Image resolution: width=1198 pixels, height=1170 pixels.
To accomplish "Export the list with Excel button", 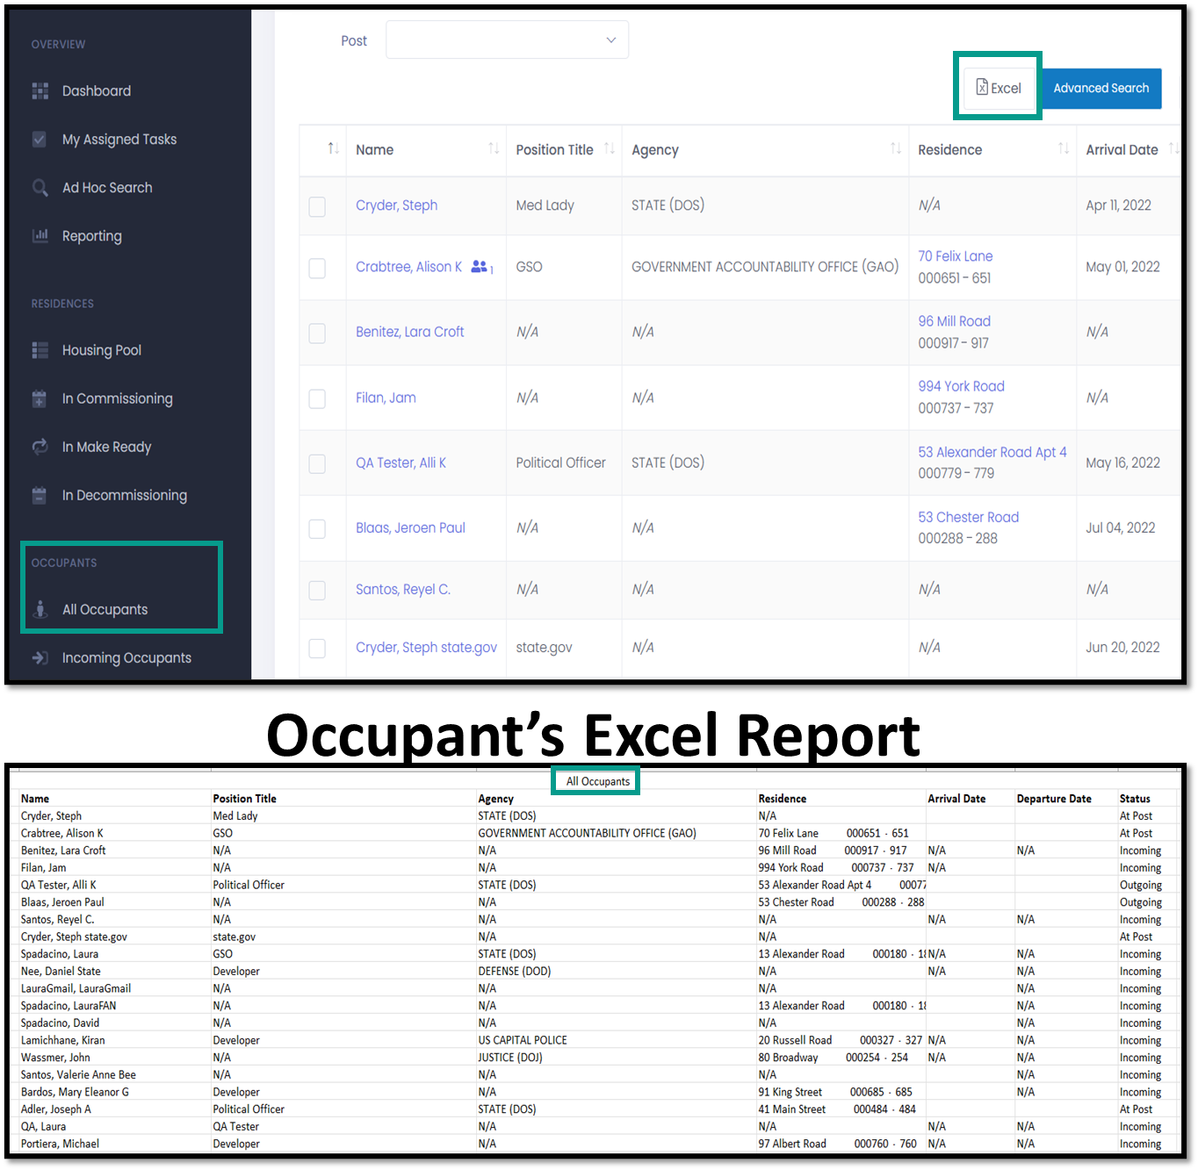I will tap(999, 88).
